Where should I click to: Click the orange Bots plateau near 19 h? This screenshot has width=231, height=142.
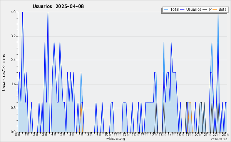coord(190,102)
